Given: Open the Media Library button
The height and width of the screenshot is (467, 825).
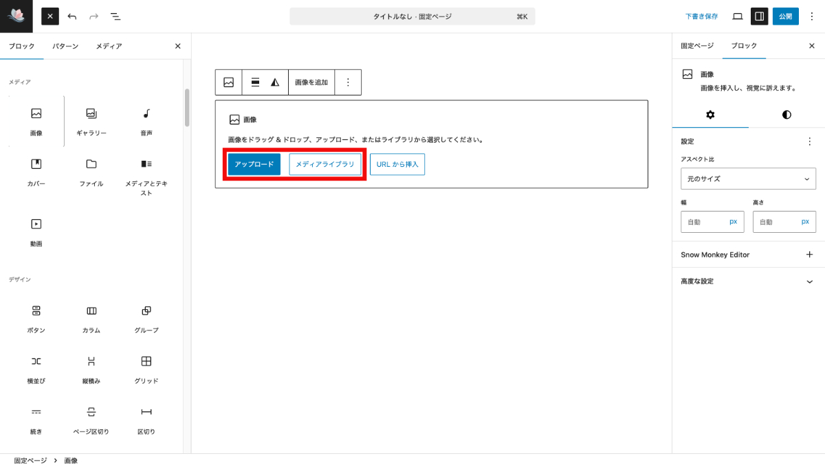Looking at the screenshot, I should pyautogui.click(x=324, y=165).
